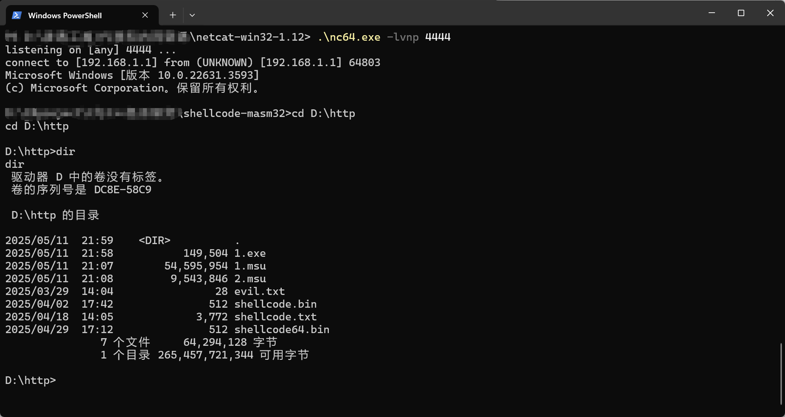The width and height of the screenshot is (785, 417).
Task: Minimize the terminal window
Action: (x=712, y=13)
